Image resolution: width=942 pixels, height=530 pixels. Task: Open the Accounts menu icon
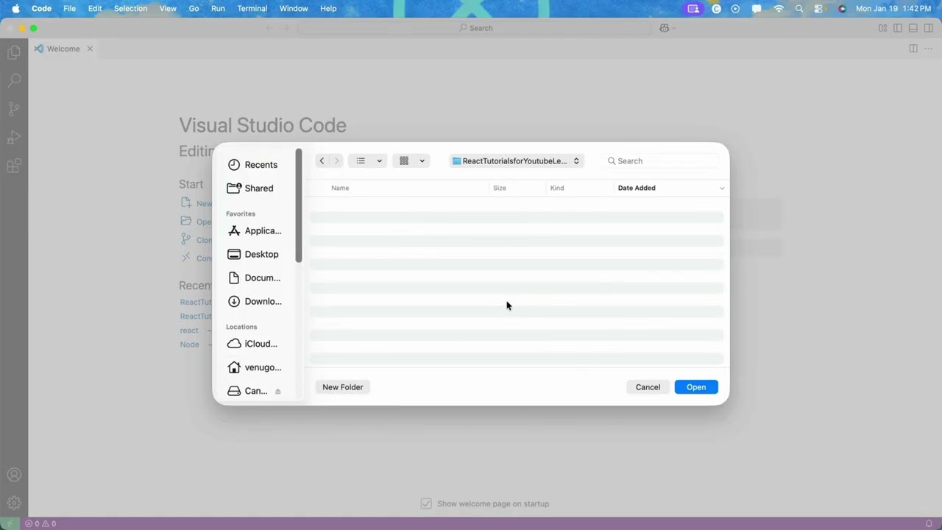tap(13, 476)
